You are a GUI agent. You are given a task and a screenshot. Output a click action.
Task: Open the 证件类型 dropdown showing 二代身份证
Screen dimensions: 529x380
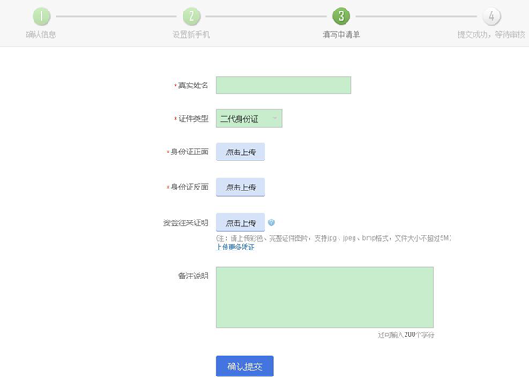coord(249,119)
